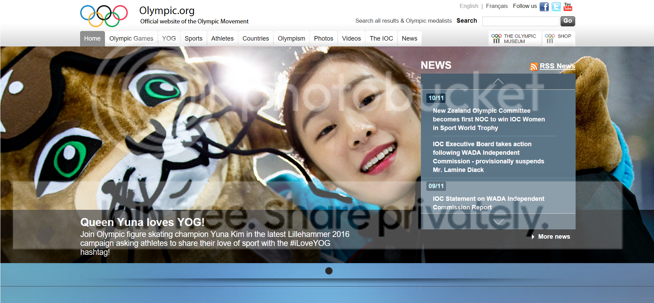654x303 pixels.
Task: Click the More news arrow
Action: [x=533, y=237]
